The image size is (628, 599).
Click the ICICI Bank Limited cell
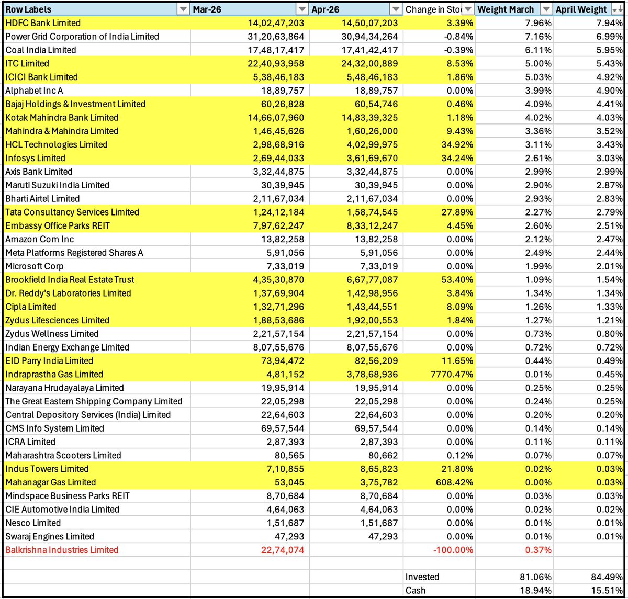coord(97,77)
